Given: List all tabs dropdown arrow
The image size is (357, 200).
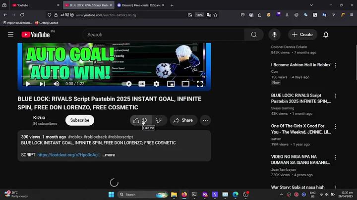Looking at the screenshot, I should (x=311, y=5).
